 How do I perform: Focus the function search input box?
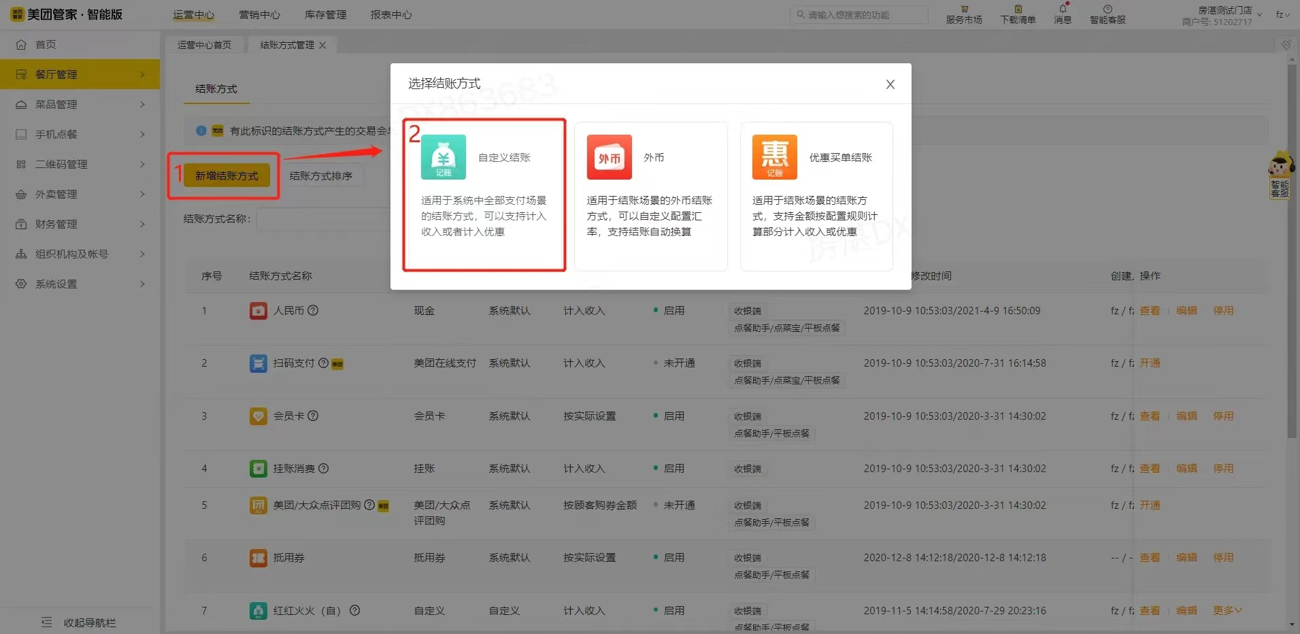tap(864, 15)
